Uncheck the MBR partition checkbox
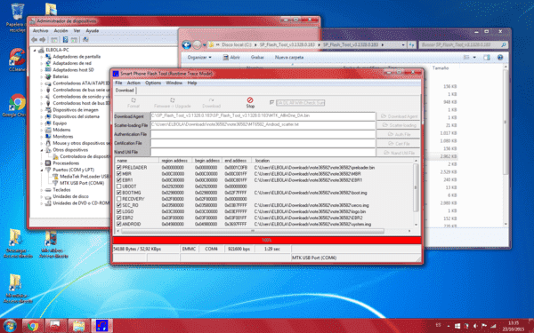 point(119,174)
